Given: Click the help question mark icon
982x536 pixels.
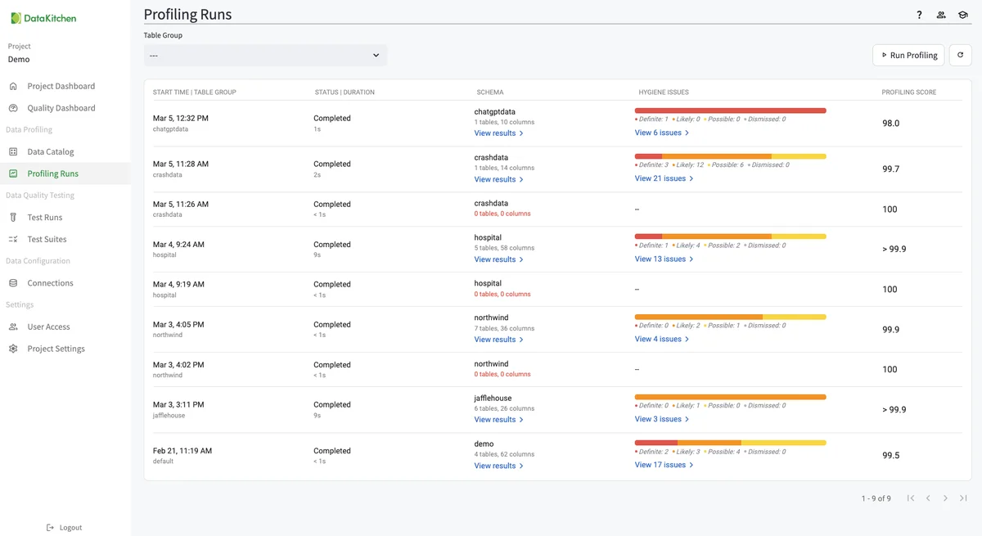Looking at the screenshot, I should point(919,15).
